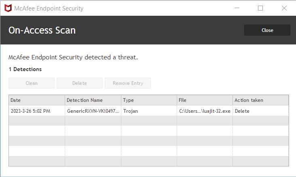This screenshot has height=177, width=296.
Task: Click the Delete action taken cell
Action: [261, 111]
